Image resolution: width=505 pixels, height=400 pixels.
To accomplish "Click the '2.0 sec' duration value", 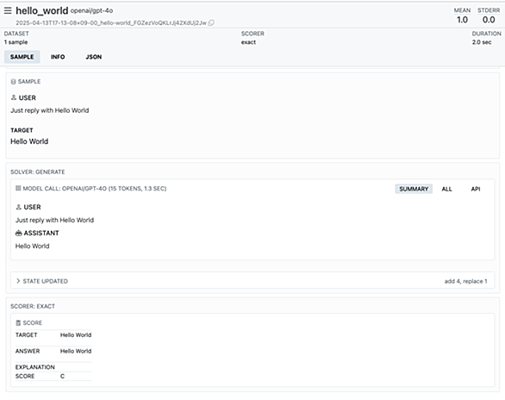I will click(482, 42).
